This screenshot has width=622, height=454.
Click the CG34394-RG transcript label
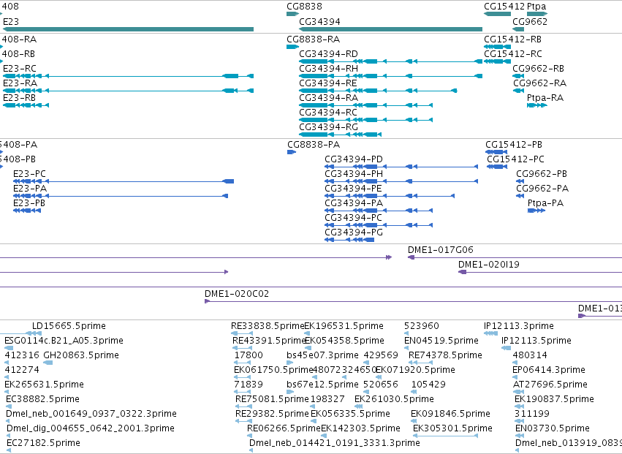click(x=328, y=127)
